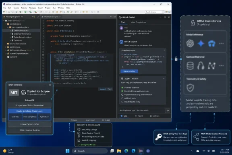
Task: Click the Open Perspective icon beside Quick Access
Action: 166,12
